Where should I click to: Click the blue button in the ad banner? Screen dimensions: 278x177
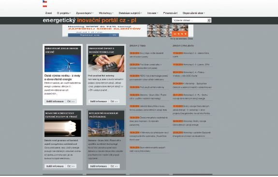point(93,35)
